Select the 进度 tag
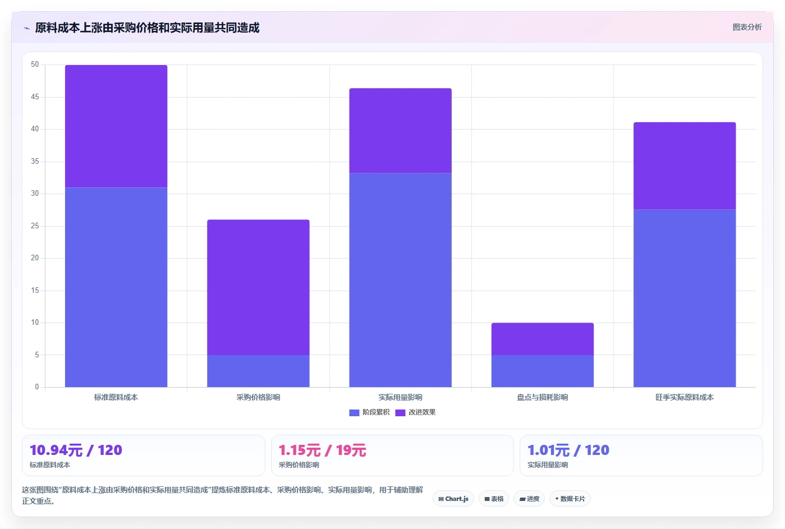785x529 pixels. pyautogui.click(x=529, y=499)
